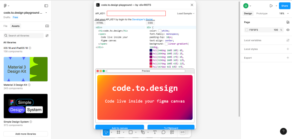Screen dimensions: 292x139
Task: Open the green user avatar
Action: (246, 6)
